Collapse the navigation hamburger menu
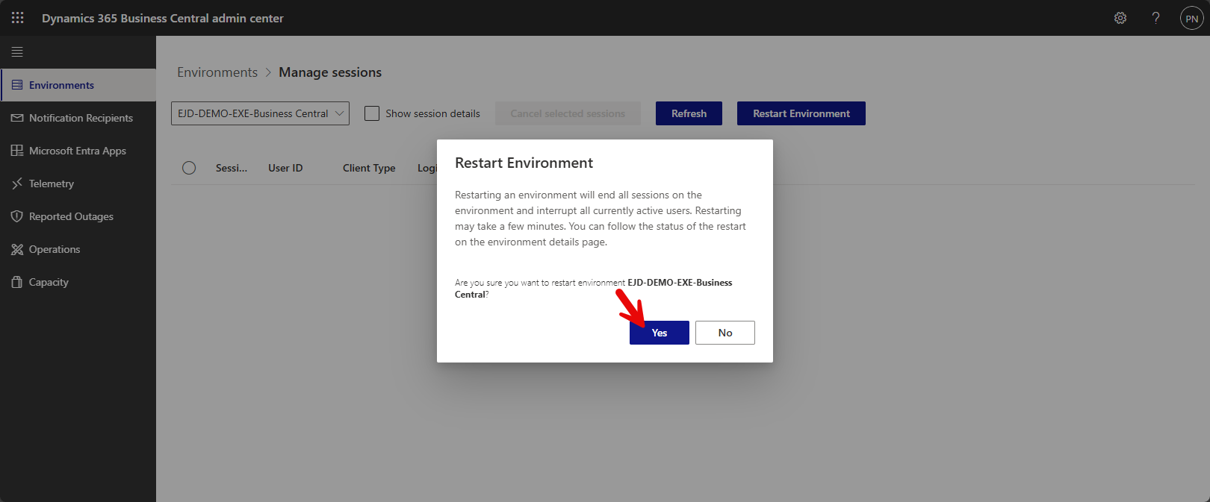 [17, 51]
